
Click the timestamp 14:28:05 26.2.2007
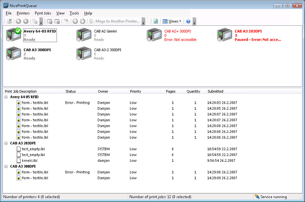222,108
